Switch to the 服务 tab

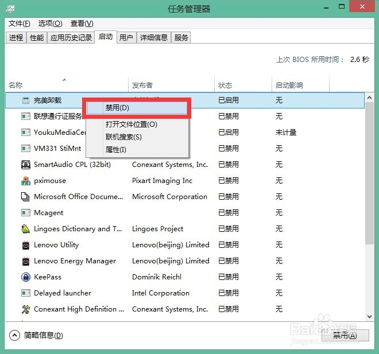(x=181, y=37)
